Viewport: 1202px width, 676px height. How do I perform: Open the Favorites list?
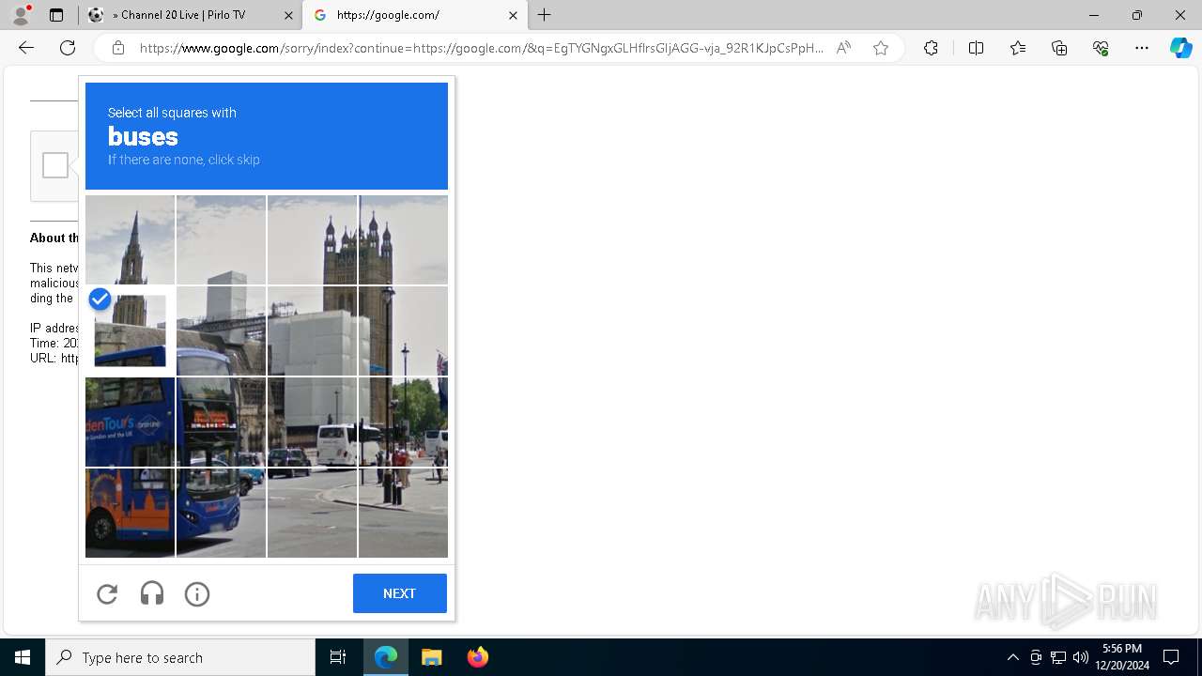coord(1018,48)
